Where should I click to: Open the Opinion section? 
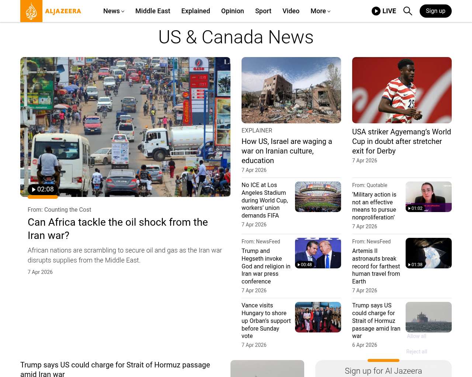coord(233,11)
